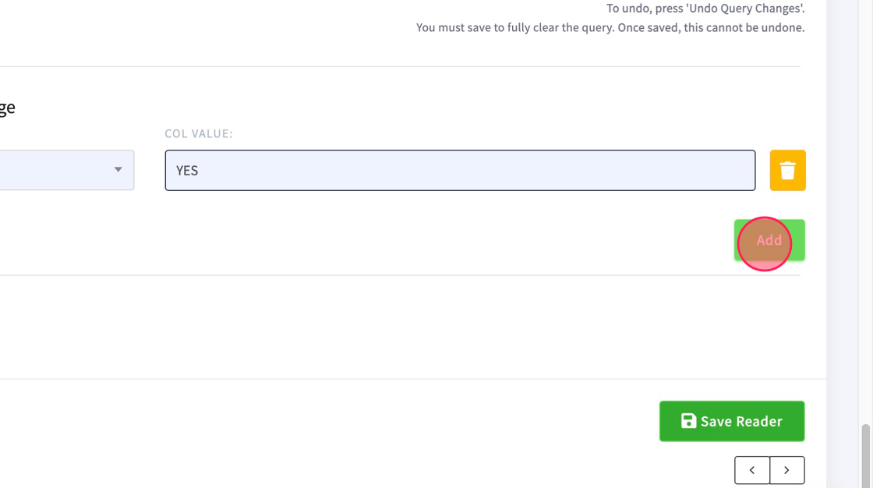Viewport: 873px width, 488px height.
Task: Click the vertical scrollbar thumb
Action: tap(865, 456)
